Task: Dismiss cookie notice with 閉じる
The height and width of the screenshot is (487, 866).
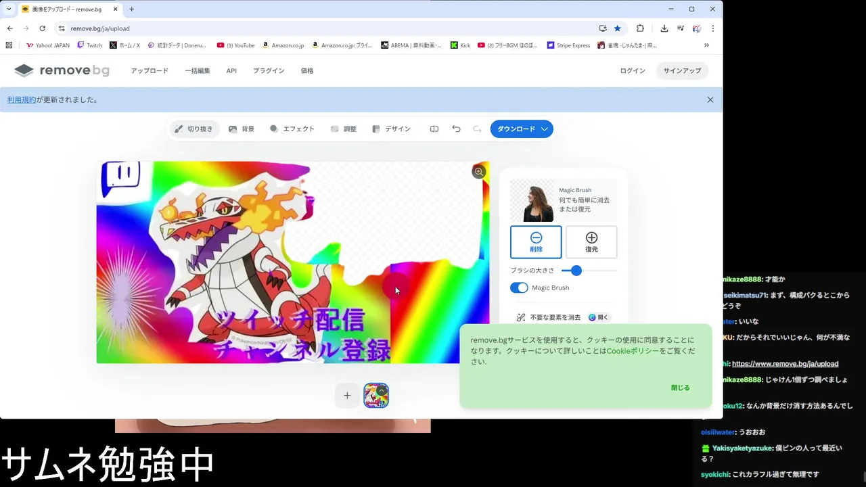Action: pos(681,388)
